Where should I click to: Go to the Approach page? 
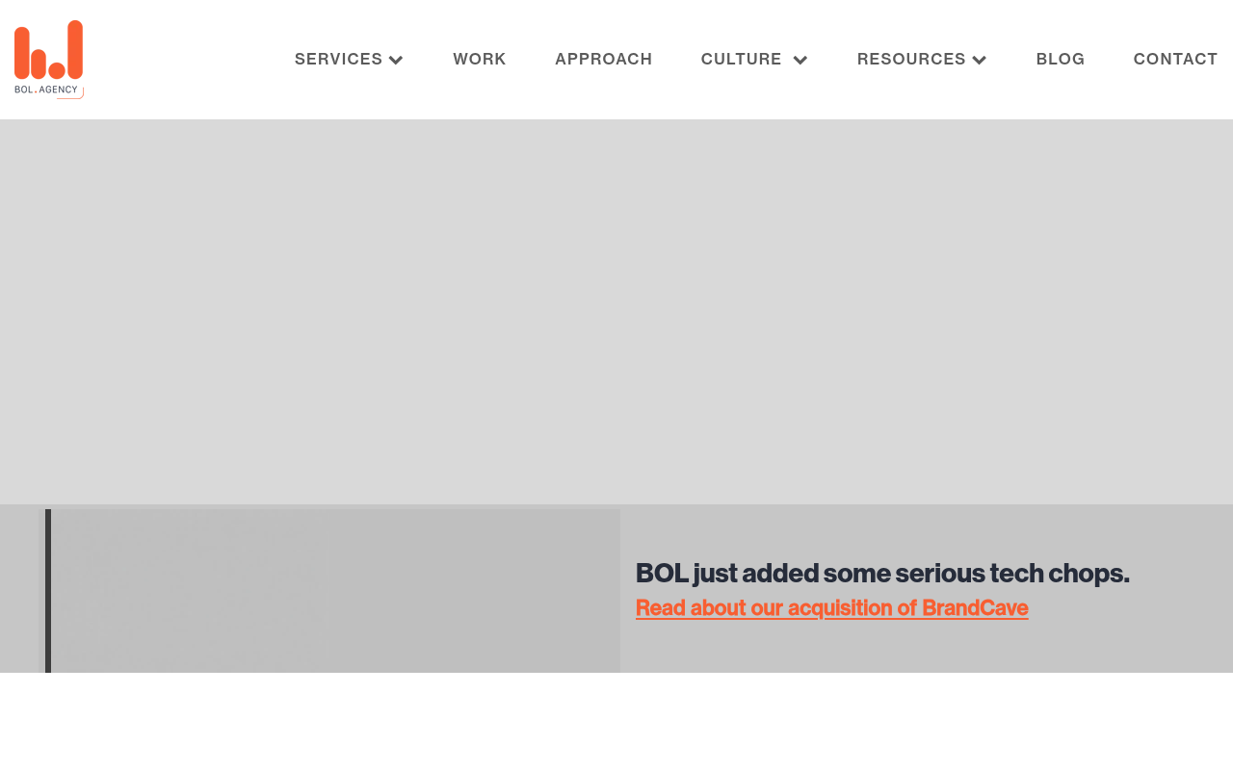click(x=604, y=60)
